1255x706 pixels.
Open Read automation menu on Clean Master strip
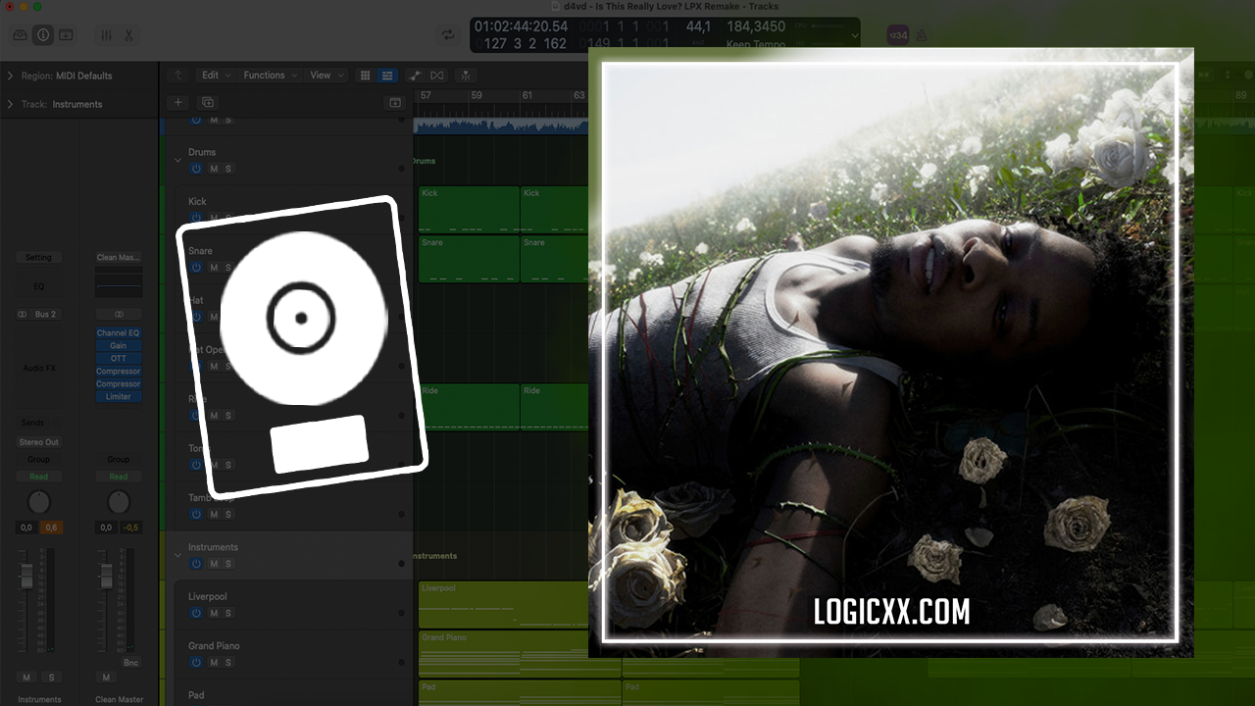tap(119, 477)
